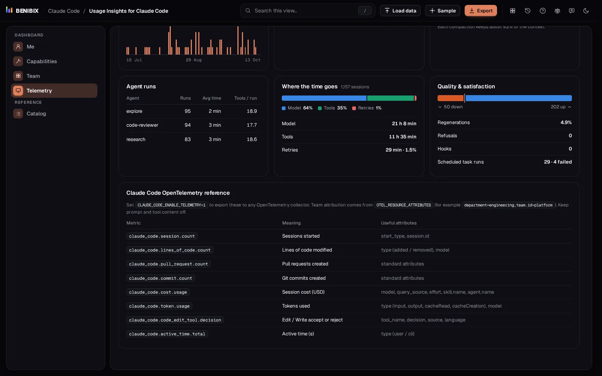Click claude_code.cost.usage metric

(158, 292)
